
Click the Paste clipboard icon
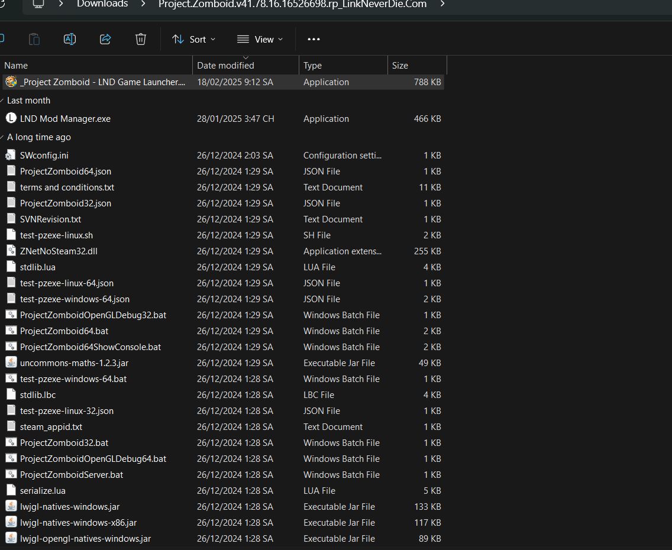click(x=34, y=39)
